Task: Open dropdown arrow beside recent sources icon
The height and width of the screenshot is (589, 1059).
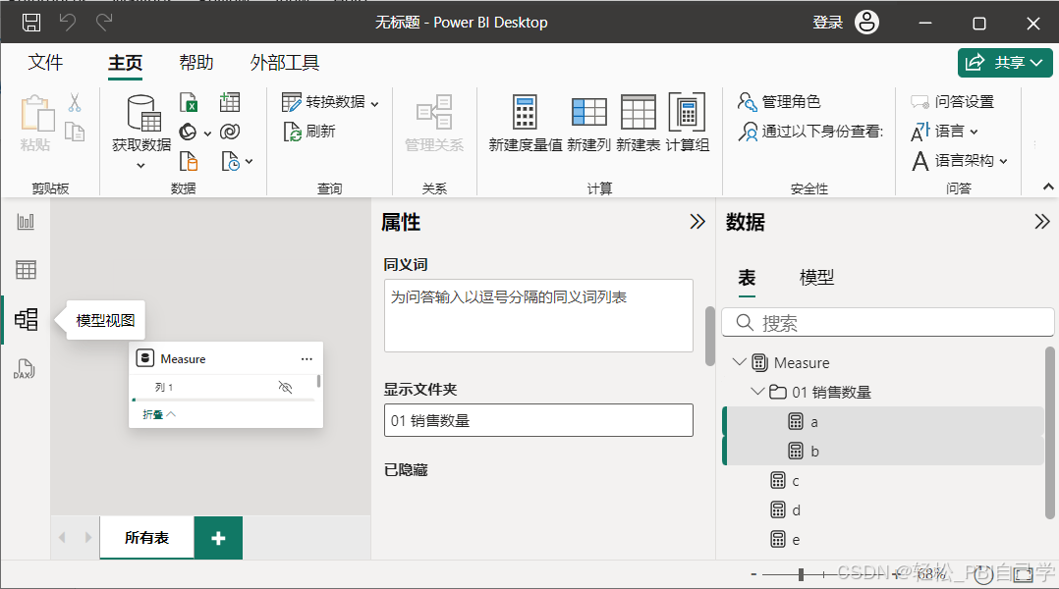Action: click(250, 162)
